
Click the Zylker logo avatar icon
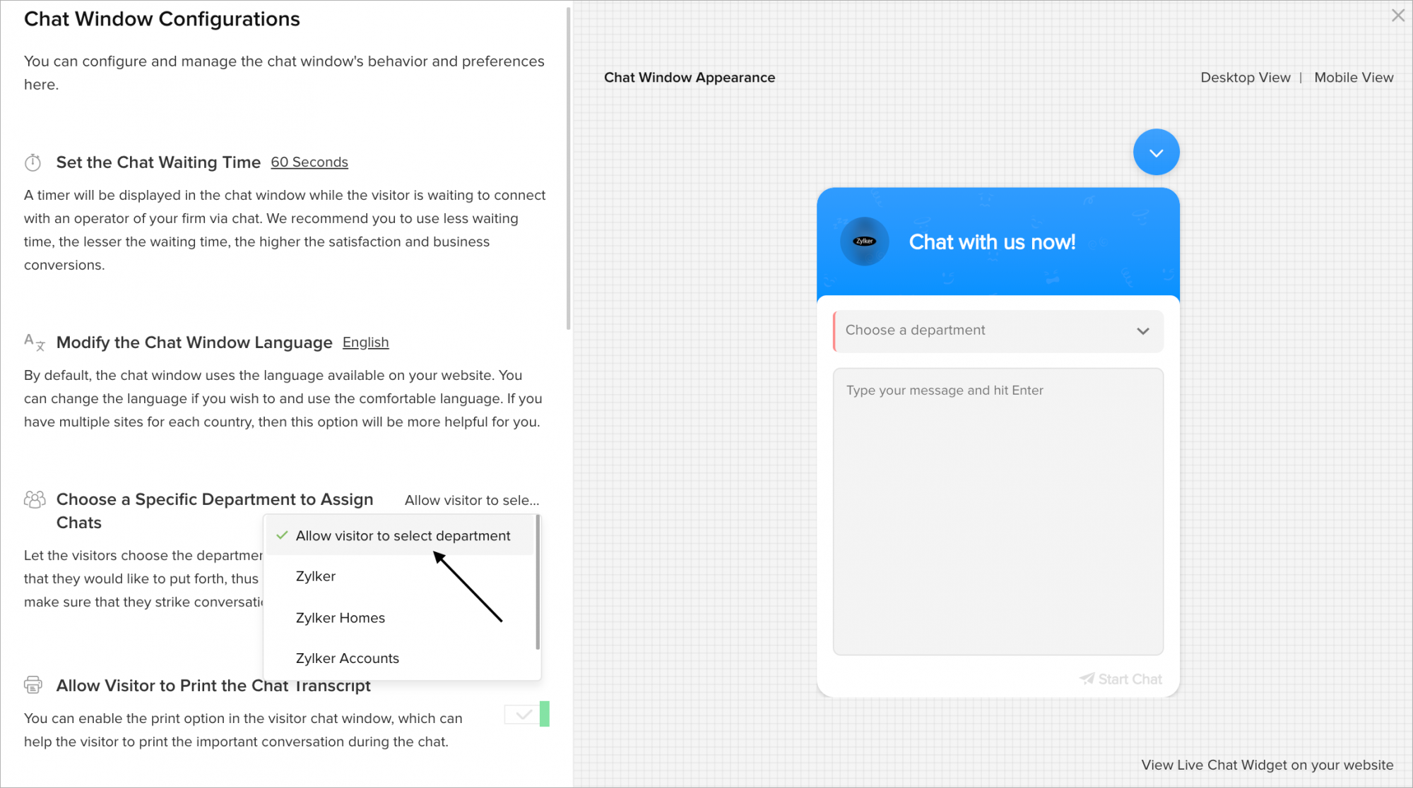pyautogui.click(x=864, y=241)
